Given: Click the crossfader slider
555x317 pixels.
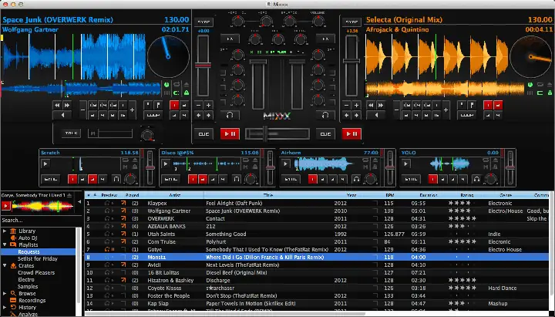Looking at the screenshot, I should pos(277,134).
